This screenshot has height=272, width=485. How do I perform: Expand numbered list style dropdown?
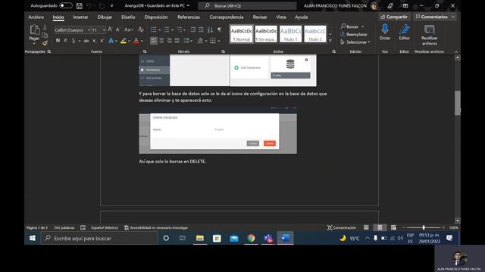[x=172, y=30]
